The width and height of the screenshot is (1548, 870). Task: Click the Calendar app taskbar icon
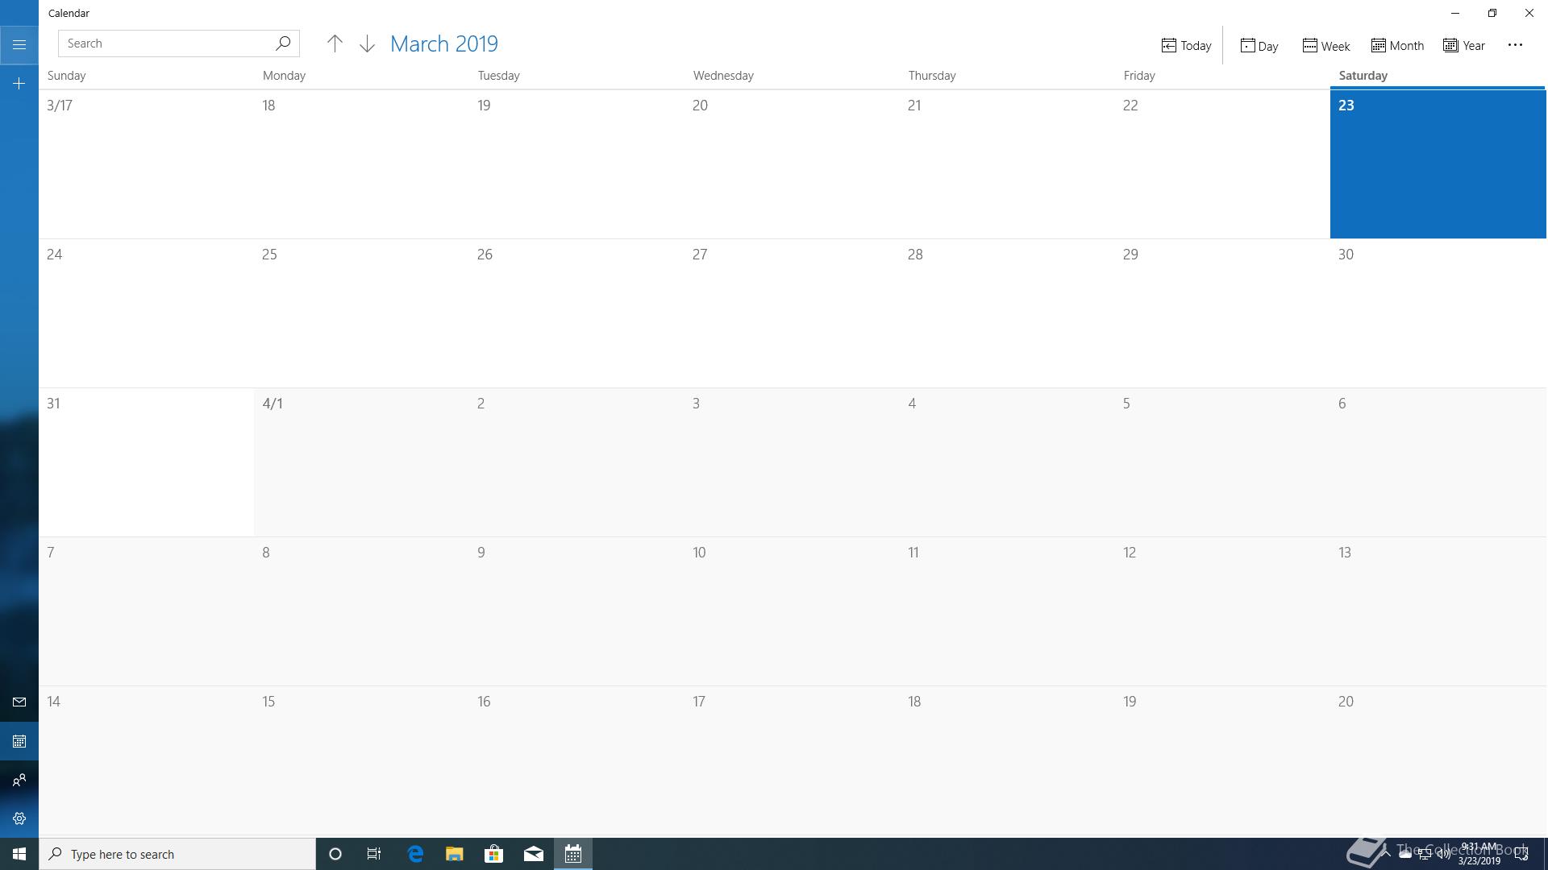pyautogui.click(x=573, y=854)
